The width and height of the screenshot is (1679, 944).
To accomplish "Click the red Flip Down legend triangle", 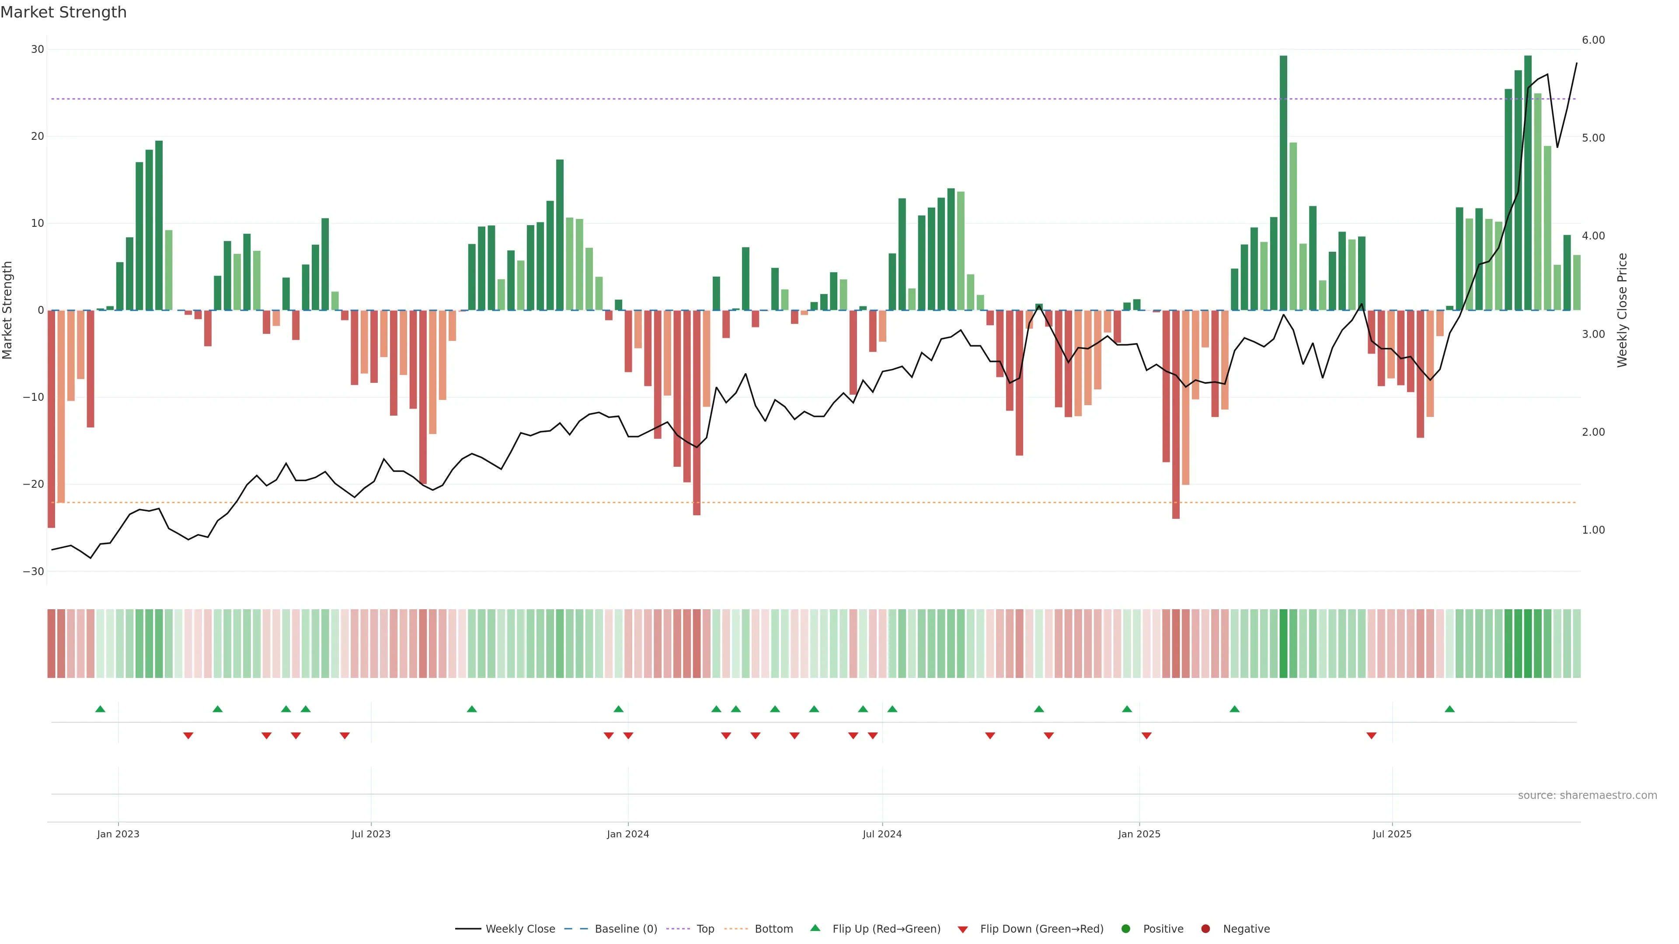I will click(x=963, y=930).
